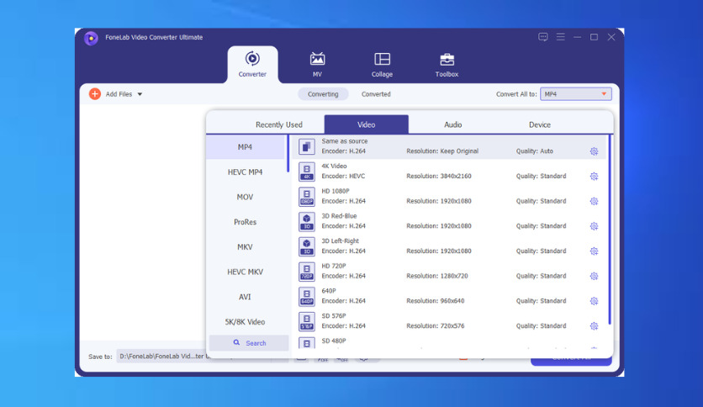Open the MV tab

click(x=317, y=65)
